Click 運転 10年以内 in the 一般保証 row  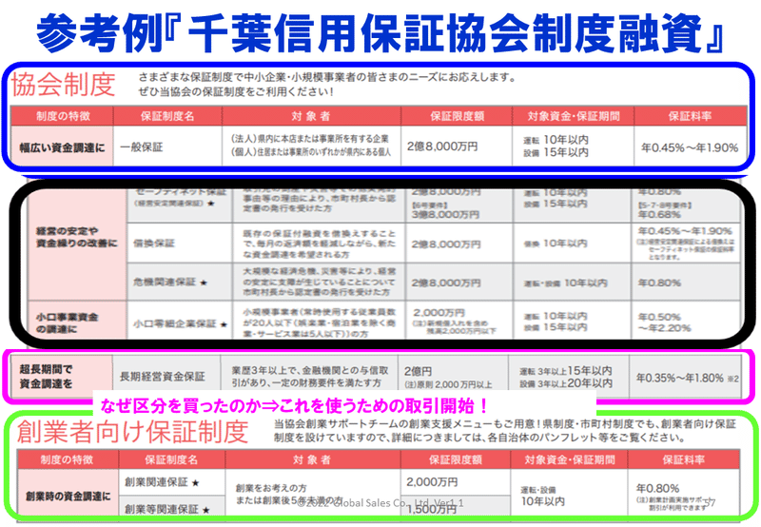[x=556, y=140]
